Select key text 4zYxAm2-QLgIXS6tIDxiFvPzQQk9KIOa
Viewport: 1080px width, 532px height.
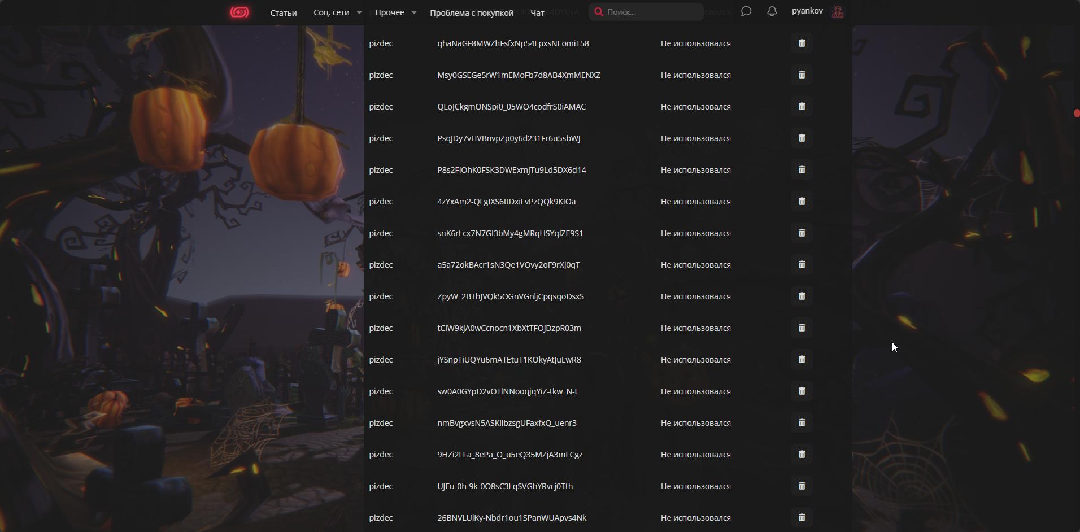point(506,202)
